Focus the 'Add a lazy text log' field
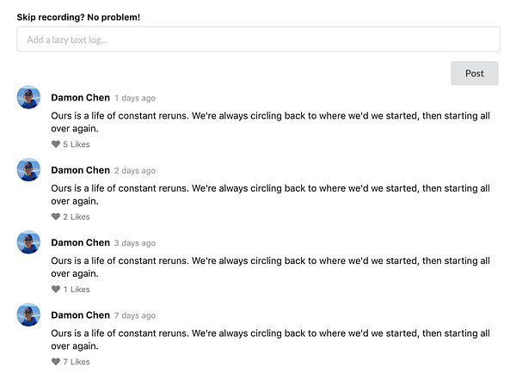The width and height of the screenshot is (516, 391). point(258,40)
